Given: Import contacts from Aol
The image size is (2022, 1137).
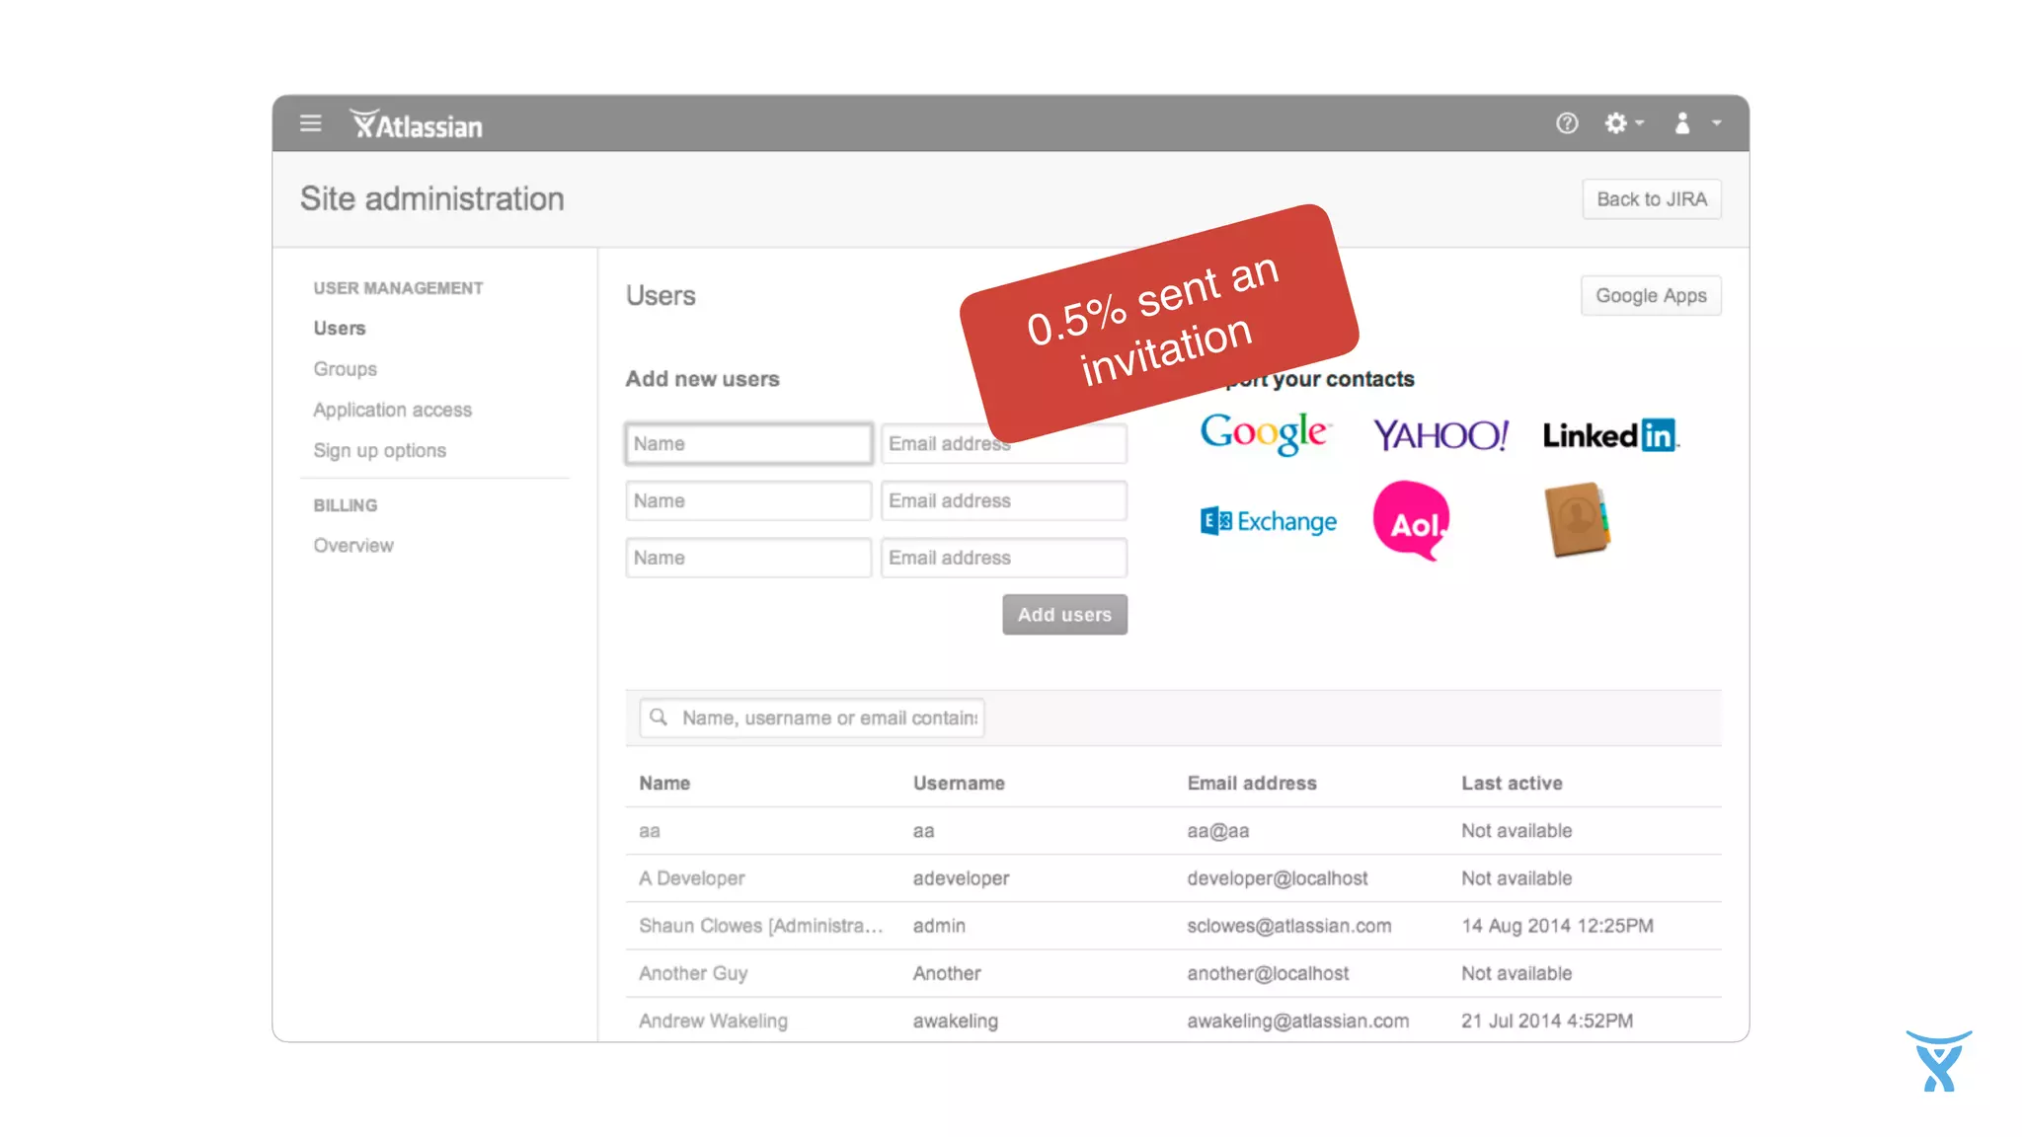Looking at the screenshot, I should click(1412, 521).
